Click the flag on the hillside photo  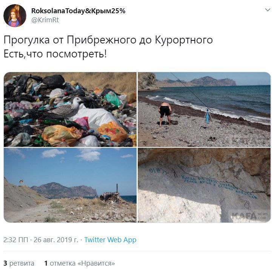pos(22,181)
